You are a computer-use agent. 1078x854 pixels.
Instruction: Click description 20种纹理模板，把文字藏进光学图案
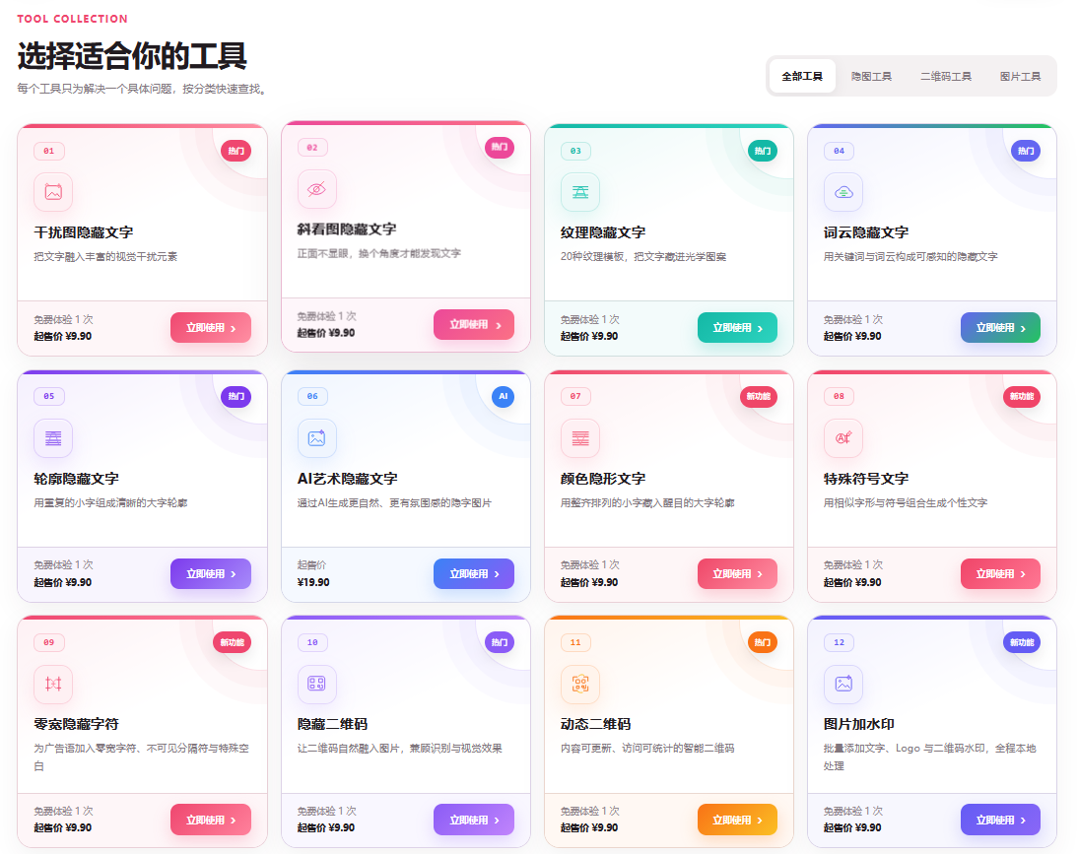(x=642, y=256)
